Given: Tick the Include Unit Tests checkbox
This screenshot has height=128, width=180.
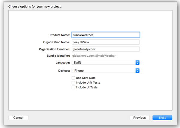Looking at the screenshot, I should (x=73, y=82).
